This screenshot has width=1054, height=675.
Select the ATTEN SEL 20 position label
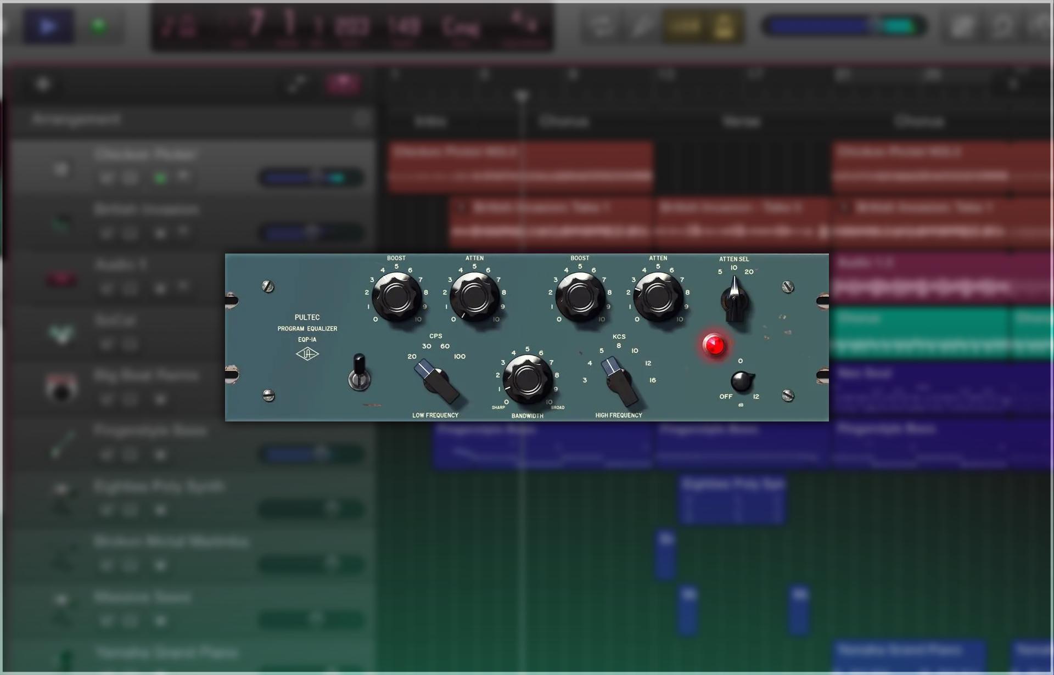tap(749, 272)
